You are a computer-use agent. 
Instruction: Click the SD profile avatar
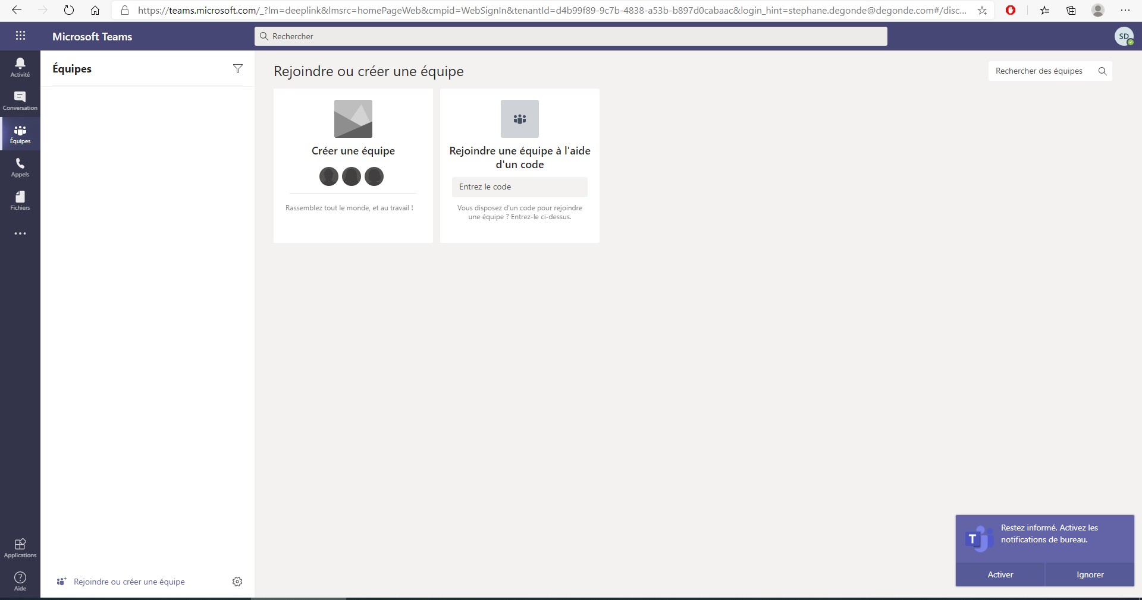[x=1124, y=36]
